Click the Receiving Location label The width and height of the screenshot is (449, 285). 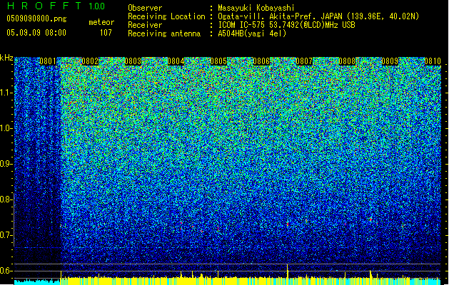coord(166,16)
